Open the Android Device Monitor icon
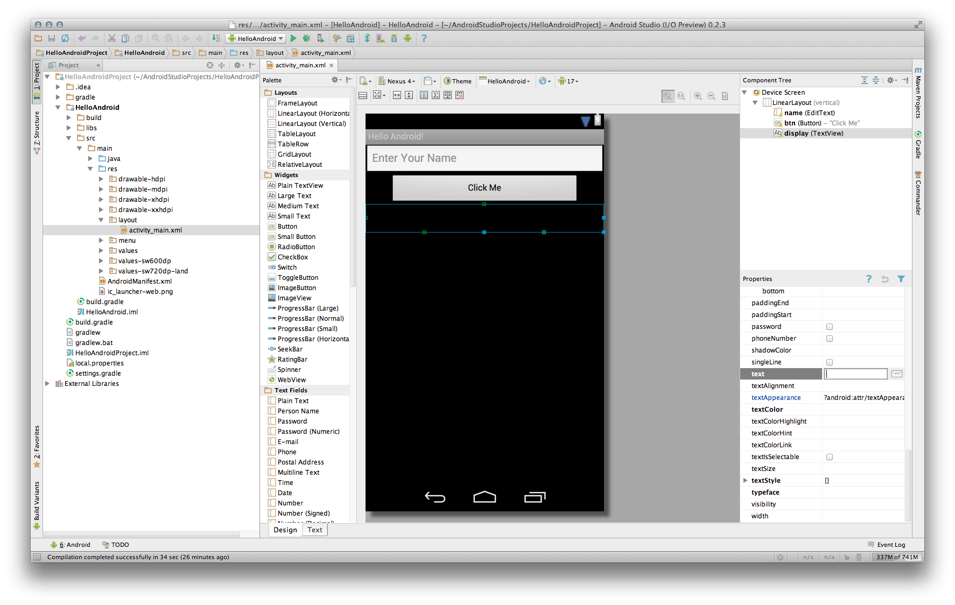The height and width of the screenshot is (605, 955). [x=408, y=38]
